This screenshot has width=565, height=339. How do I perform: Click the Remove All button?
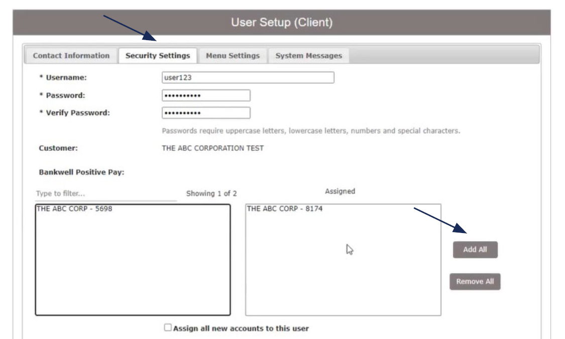pyautogui.click(x=474, y=282)
